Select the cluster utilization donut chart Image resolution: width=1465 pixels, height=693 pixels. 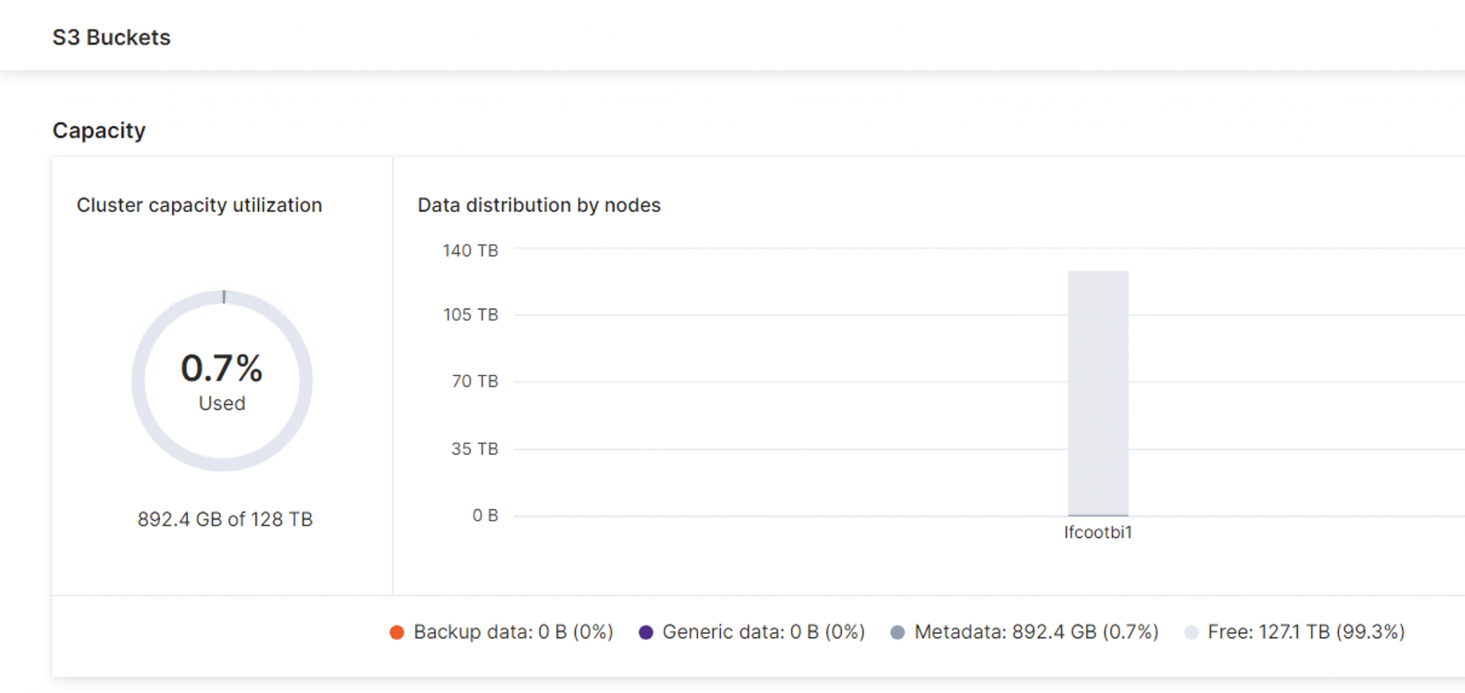(x=223, y=380)
